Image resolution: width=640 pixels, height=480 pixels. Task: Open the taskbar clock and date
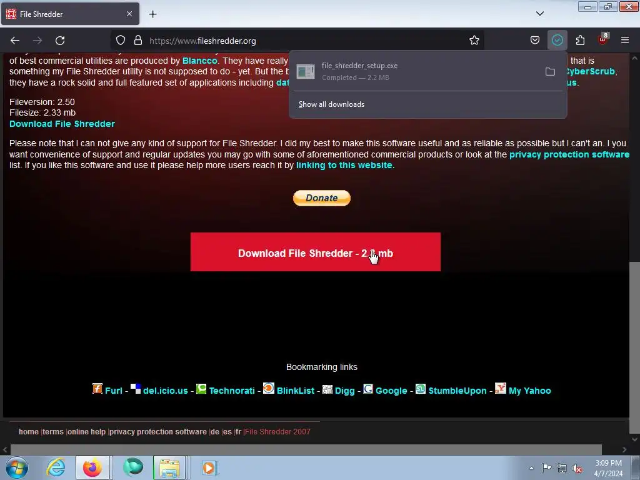[x=608, y=468]
